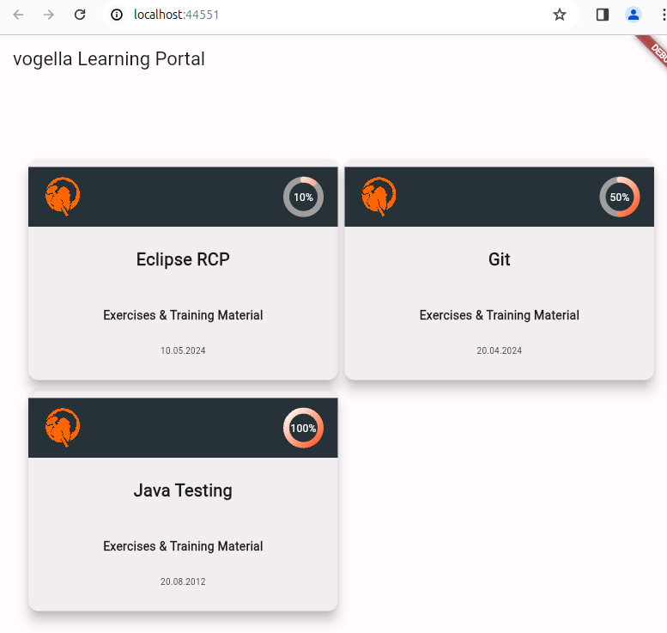667x633 pixels.
Task: Click the vogella logo on Eclipse RCP card
Action: tap(63, 197)
